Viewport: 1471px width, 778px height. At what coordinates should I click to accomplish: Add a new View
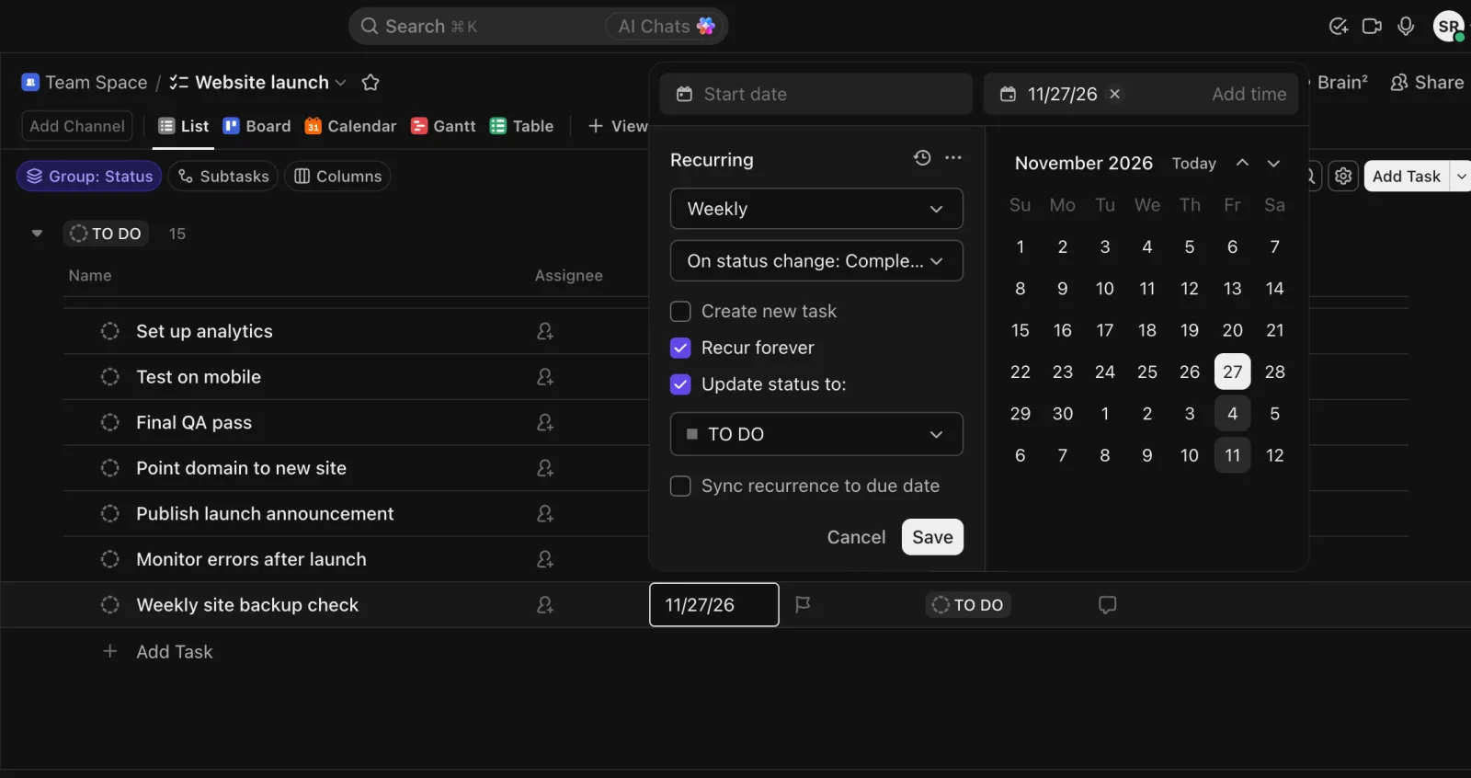click(x=618, y=126)
